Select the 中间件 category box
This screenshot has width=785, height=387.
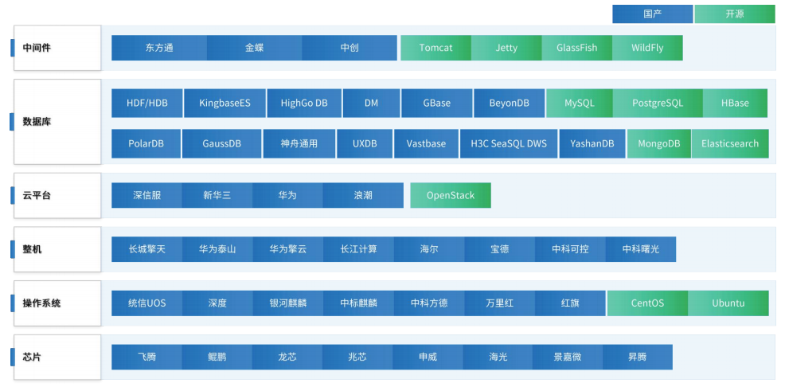point(57,48)
